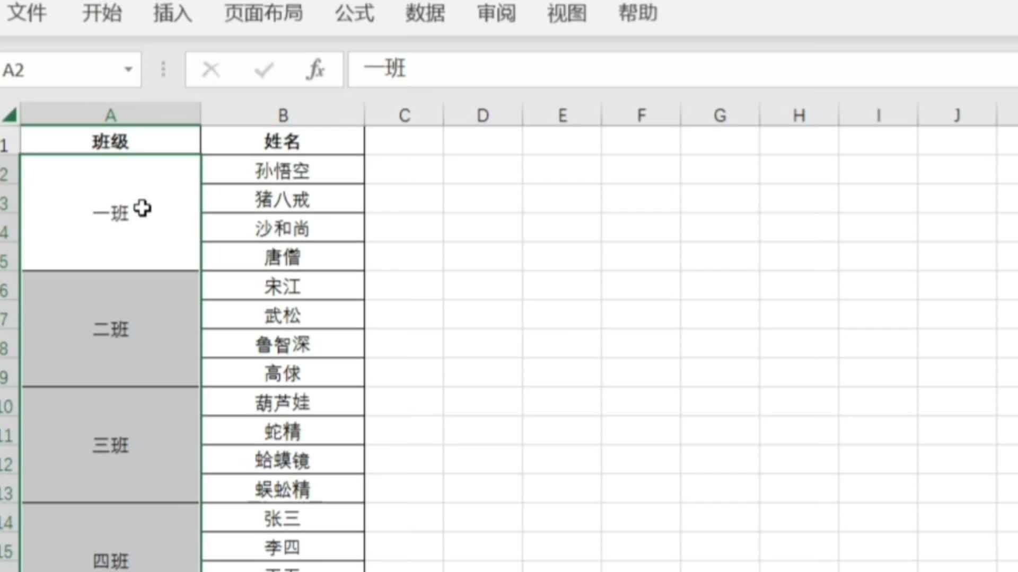Click the cell containing 猪八戒
This screenshot has width=1018, height=572.
click(283, 199)
